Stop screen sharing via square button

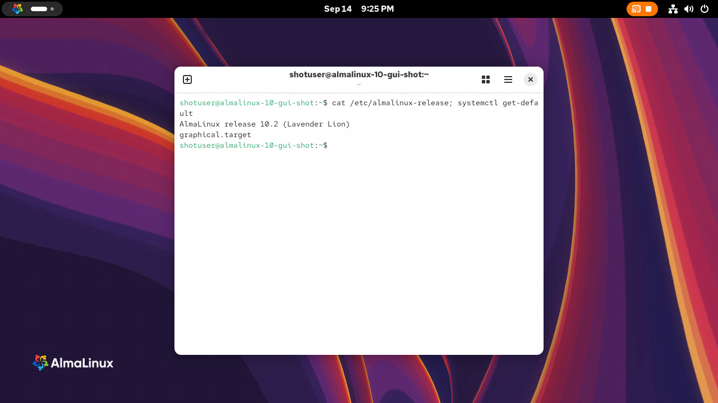(648, 9)
